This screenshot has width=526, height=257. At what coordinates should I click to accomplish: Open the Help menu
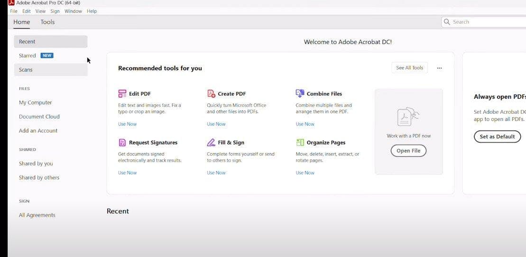point(92,11)
